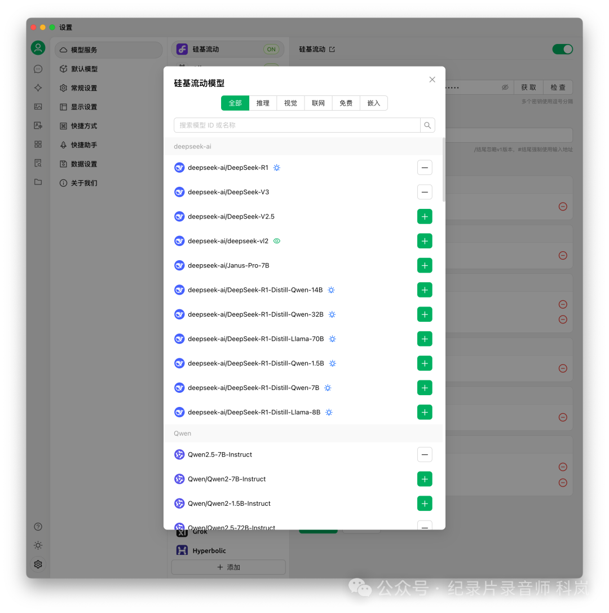Switch to the 免费 tab
Screen dimensions: 609x613
[346, 103]
